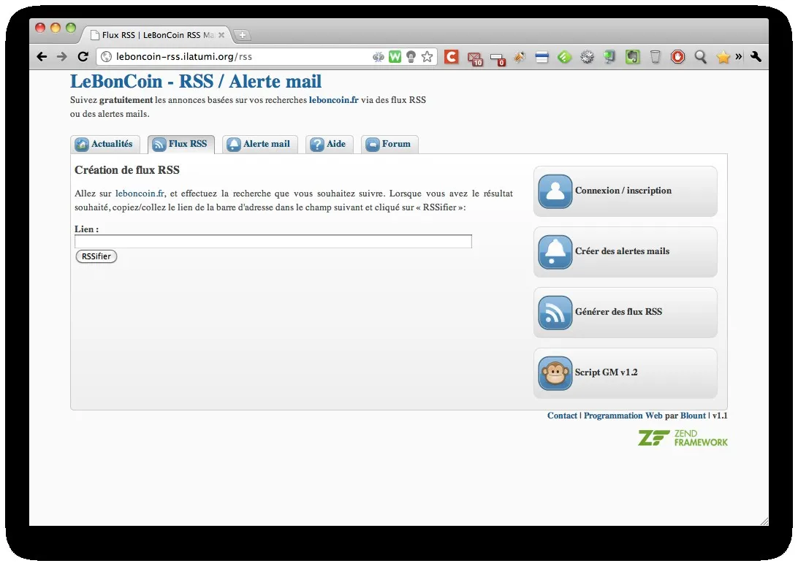Open Chrome wrench settings menu
This screenshot has width=798, height=566.
756,56
